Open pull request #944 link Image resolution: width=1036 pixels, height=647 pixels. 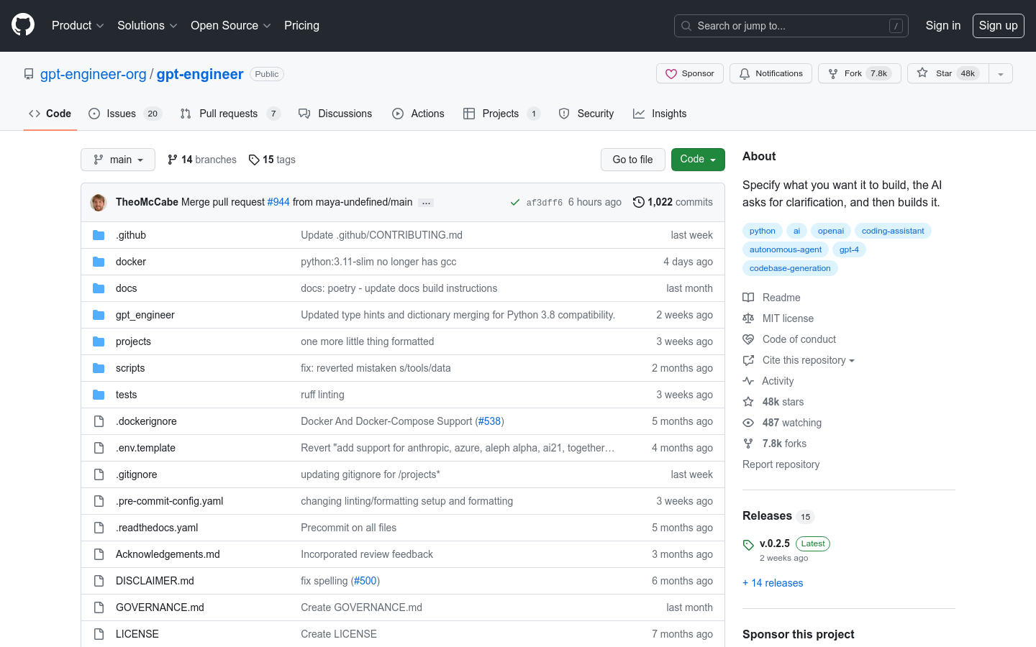[278, 202]
